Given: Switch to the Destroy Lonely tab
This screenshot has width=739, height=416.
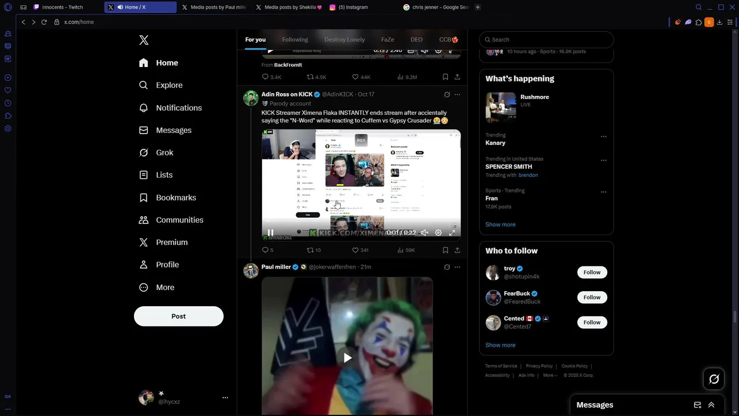Looking at the screenshot, I should point(345,39).
